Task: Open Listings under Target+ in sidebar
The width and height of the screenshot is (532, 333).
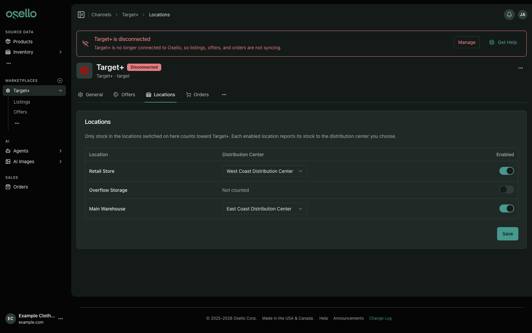Action: [x=22, y=102]
